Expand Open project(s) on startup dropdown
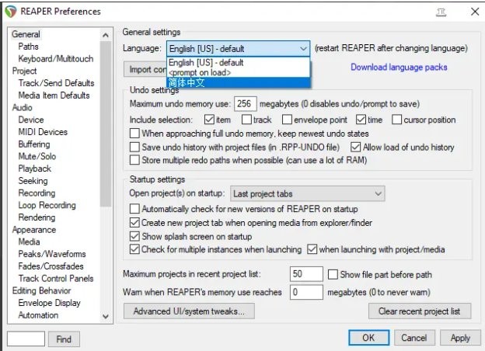 378,193
